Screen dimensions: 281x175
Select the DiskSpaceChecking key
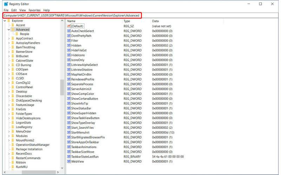point(29,100)
